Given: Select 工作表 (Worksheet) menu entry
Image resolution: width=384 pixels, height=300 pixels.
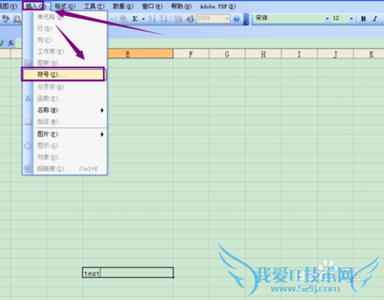Looking at the screenshot, I should coord(65,51).
